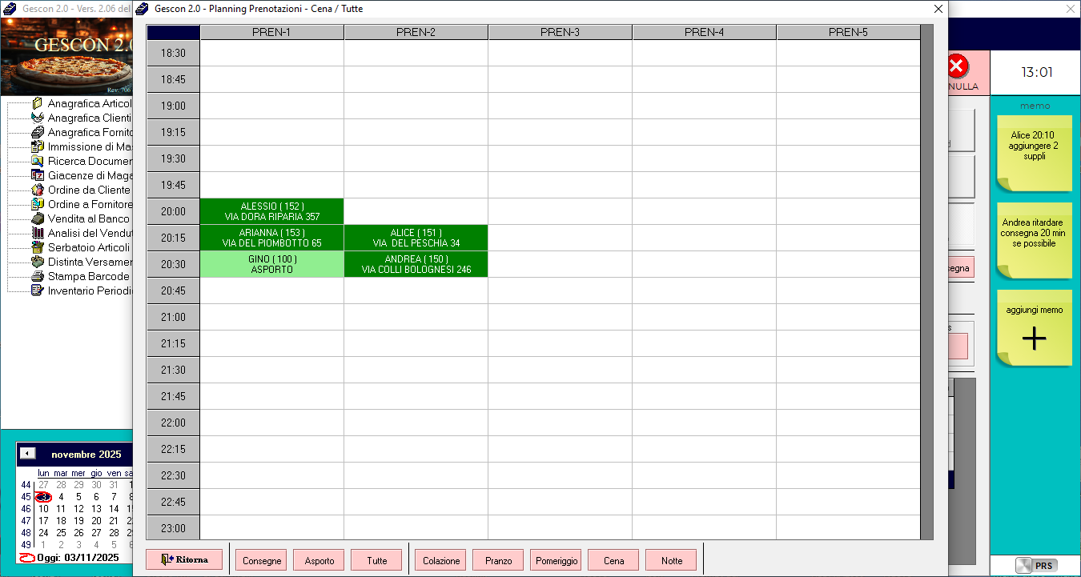1081x577 pixels.
Task: Filter planning to show Asporto only
Action: click(x=319, y=560)
